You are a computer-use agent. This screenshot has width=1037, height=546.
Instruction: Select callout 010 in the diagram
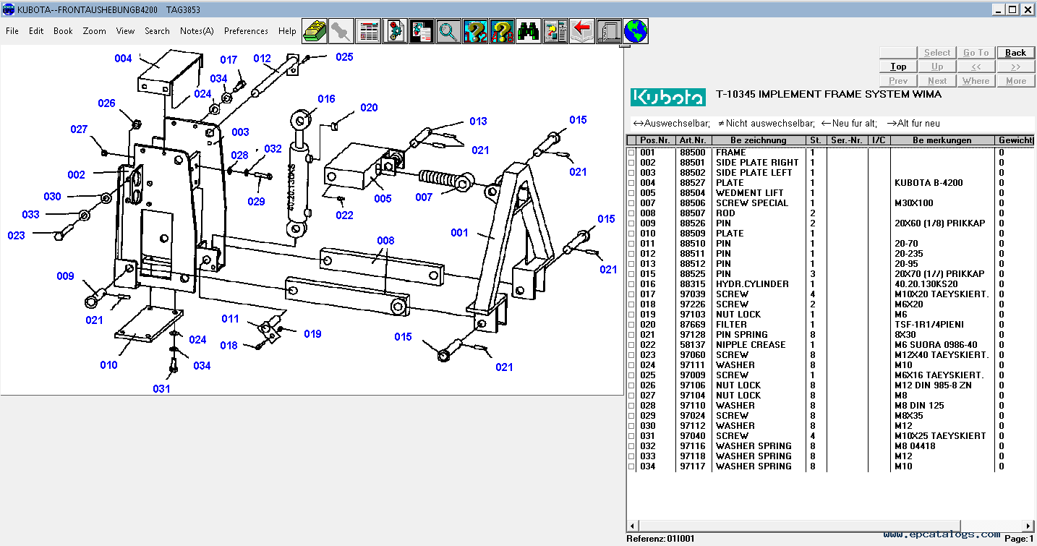click(x=108, y=364)
